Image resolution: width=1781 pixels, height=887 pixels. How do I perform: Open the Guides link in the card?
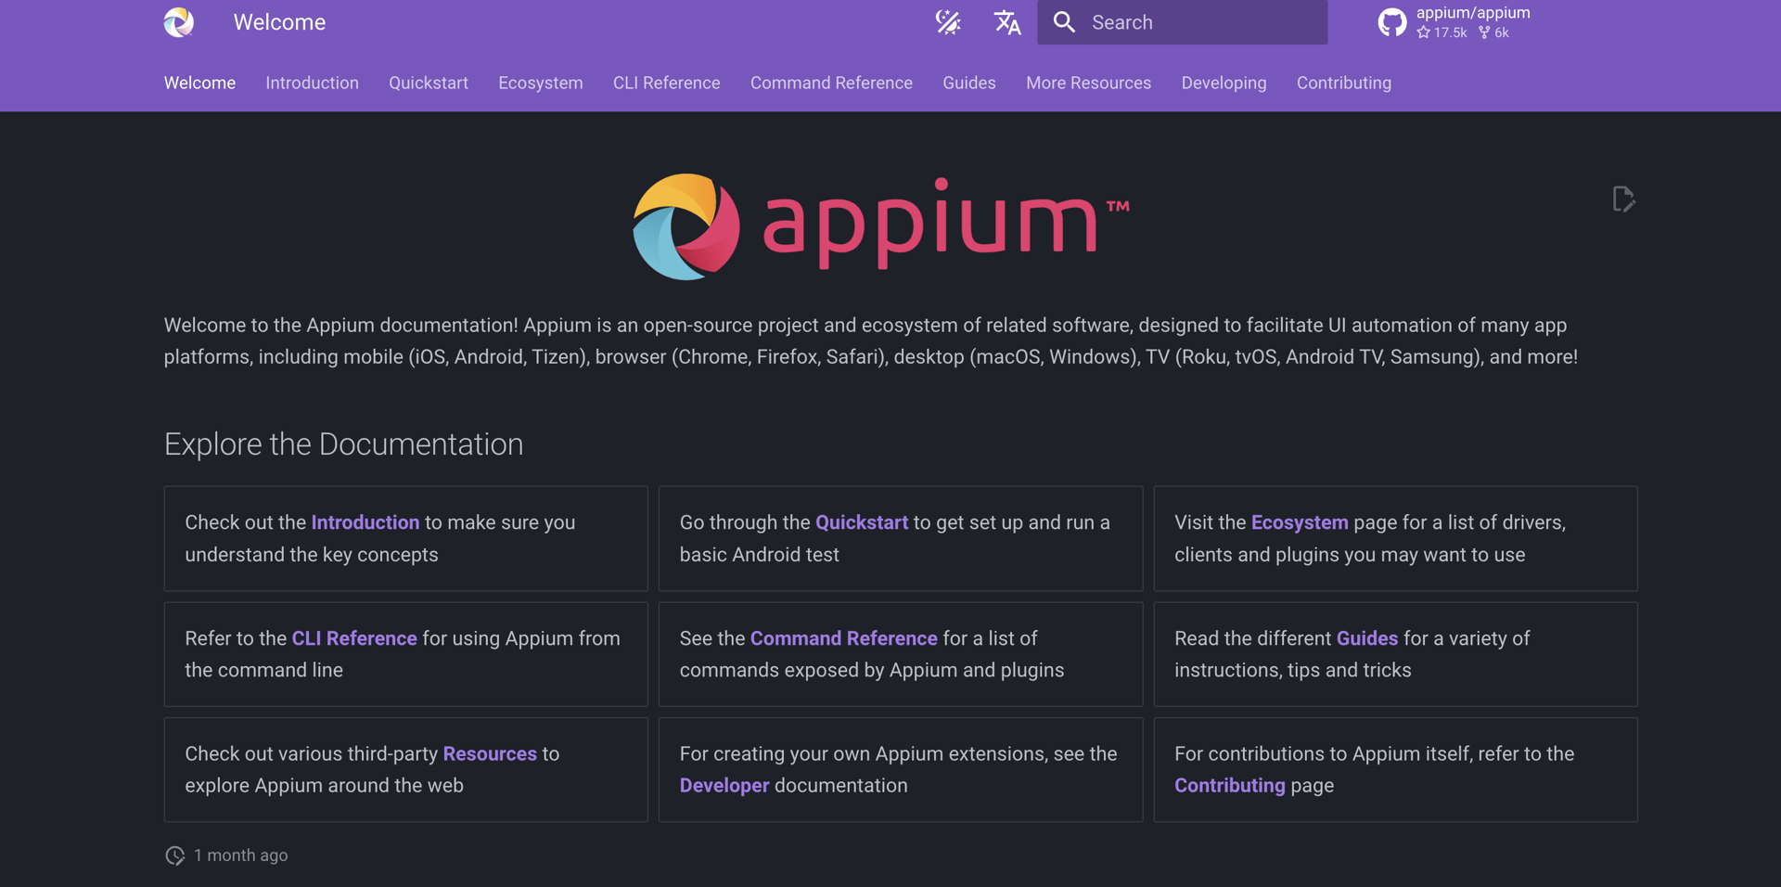[1366, 638]
